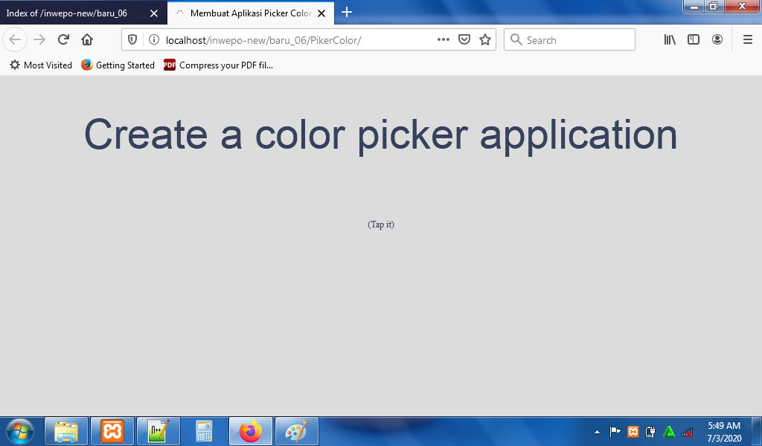Open Getting Started bookmark
Screen dimensions: 762x446
point(118,65)
